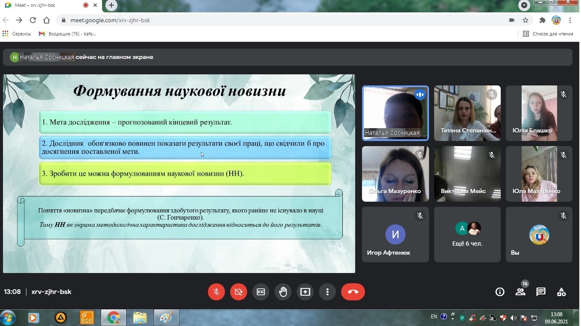View site information via the lock icon
This screenshot has width=581, height=326.
[64, 20]
